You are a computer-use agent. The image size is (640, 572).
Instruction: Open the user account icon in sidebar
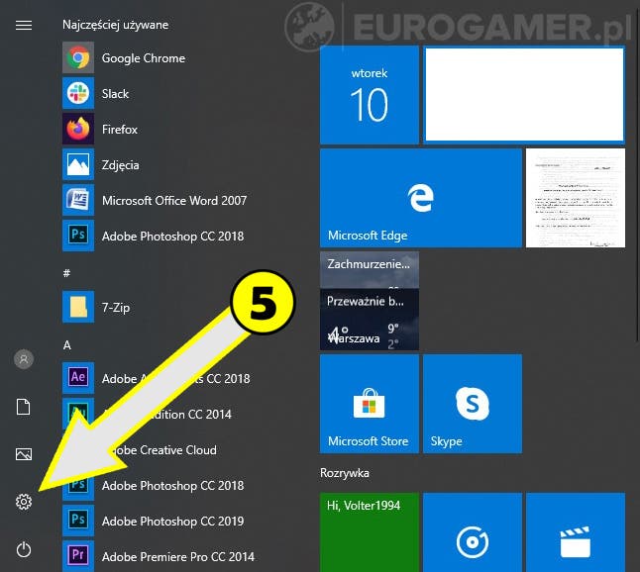[24, 359]
